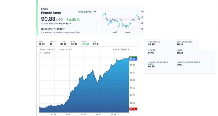Click the red 86.28 low price tag

tap(133, 109)
